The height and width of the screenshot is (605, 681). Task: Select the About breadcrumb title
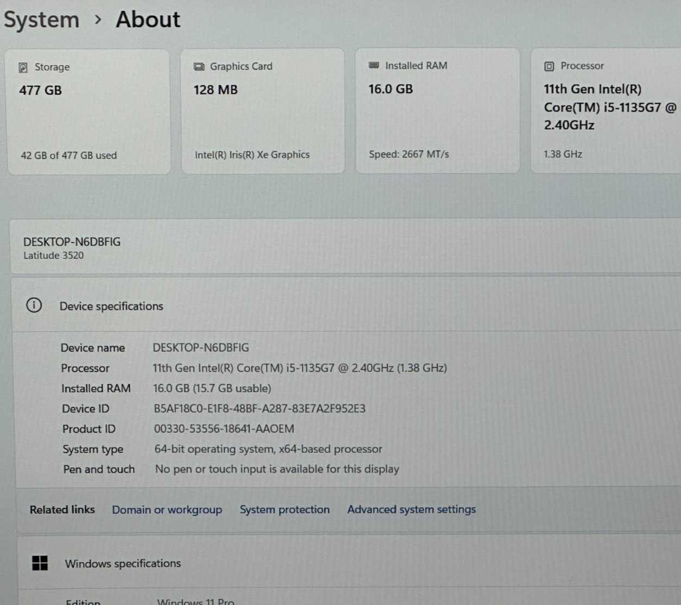(x=148, y=20)
